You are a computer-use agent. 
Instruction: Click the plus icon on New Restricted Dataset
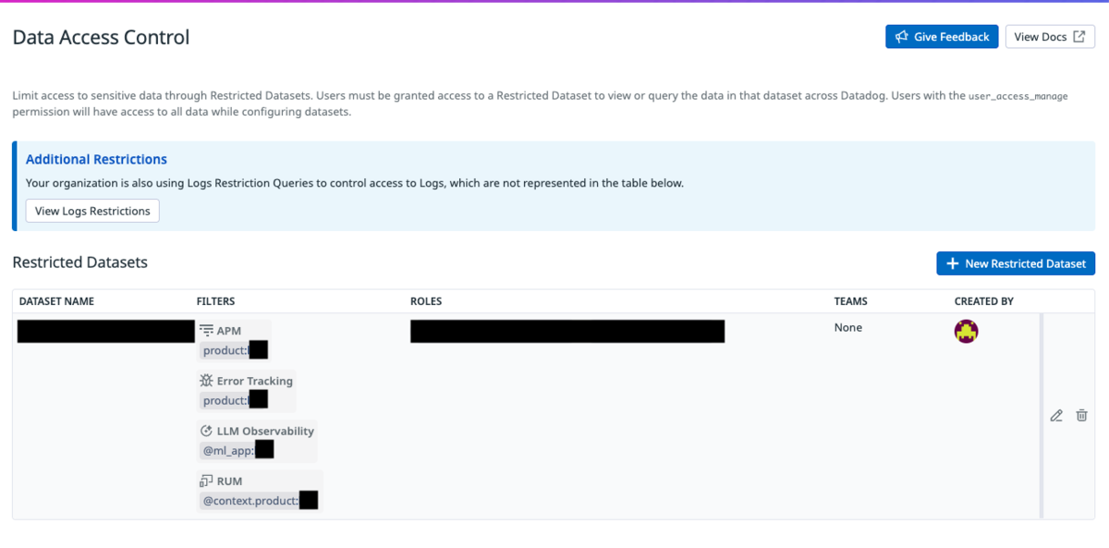click(953, 263)
